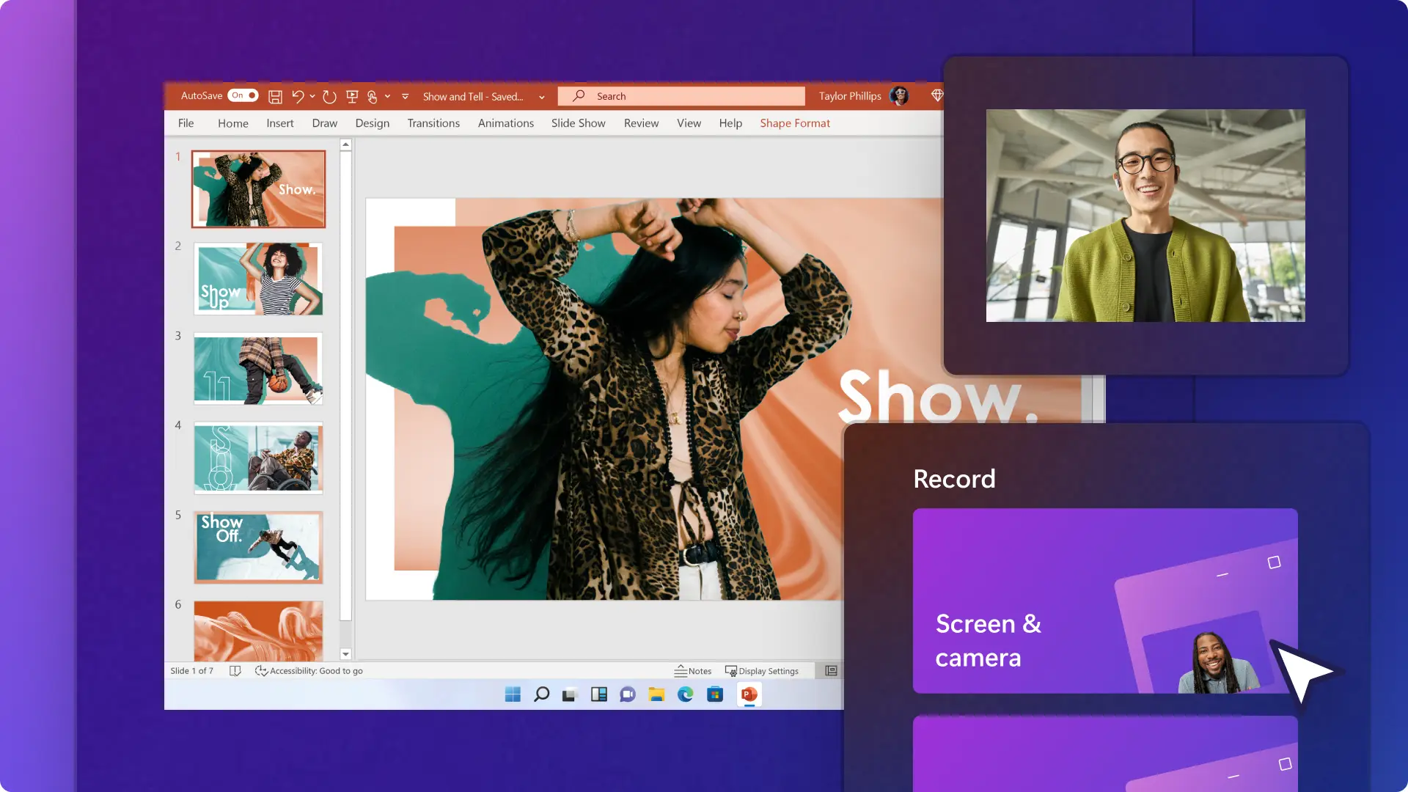
Task: Click the Record panel header button
Action: [x=955, y=477]
